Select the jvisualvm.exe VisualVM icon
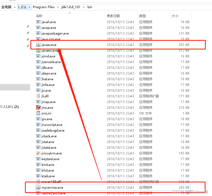Screen dimensions: 212x196 tap(38, 153)
